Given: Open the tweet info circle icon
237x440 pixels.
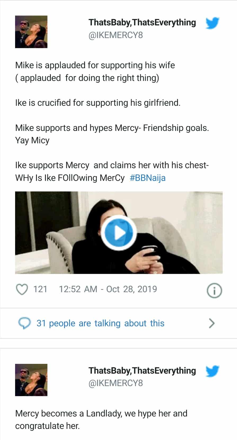Looking at the screenshot, I should (214, 291).
